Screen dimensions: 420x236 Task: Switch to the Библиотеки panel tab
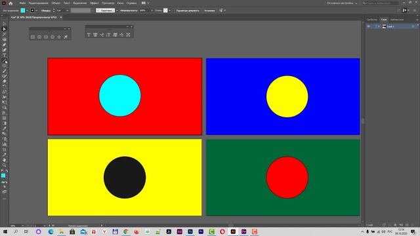pos(396,20)
